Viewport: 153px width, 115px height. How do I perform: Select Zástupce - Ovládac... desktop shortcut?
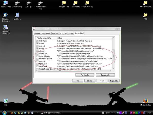coord(6,17)
